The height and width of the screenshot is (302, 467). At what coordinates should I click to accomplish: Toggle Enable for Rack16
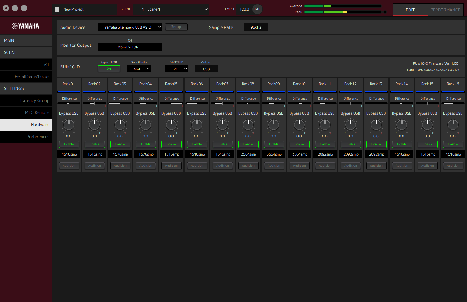(x=453, y=144)
